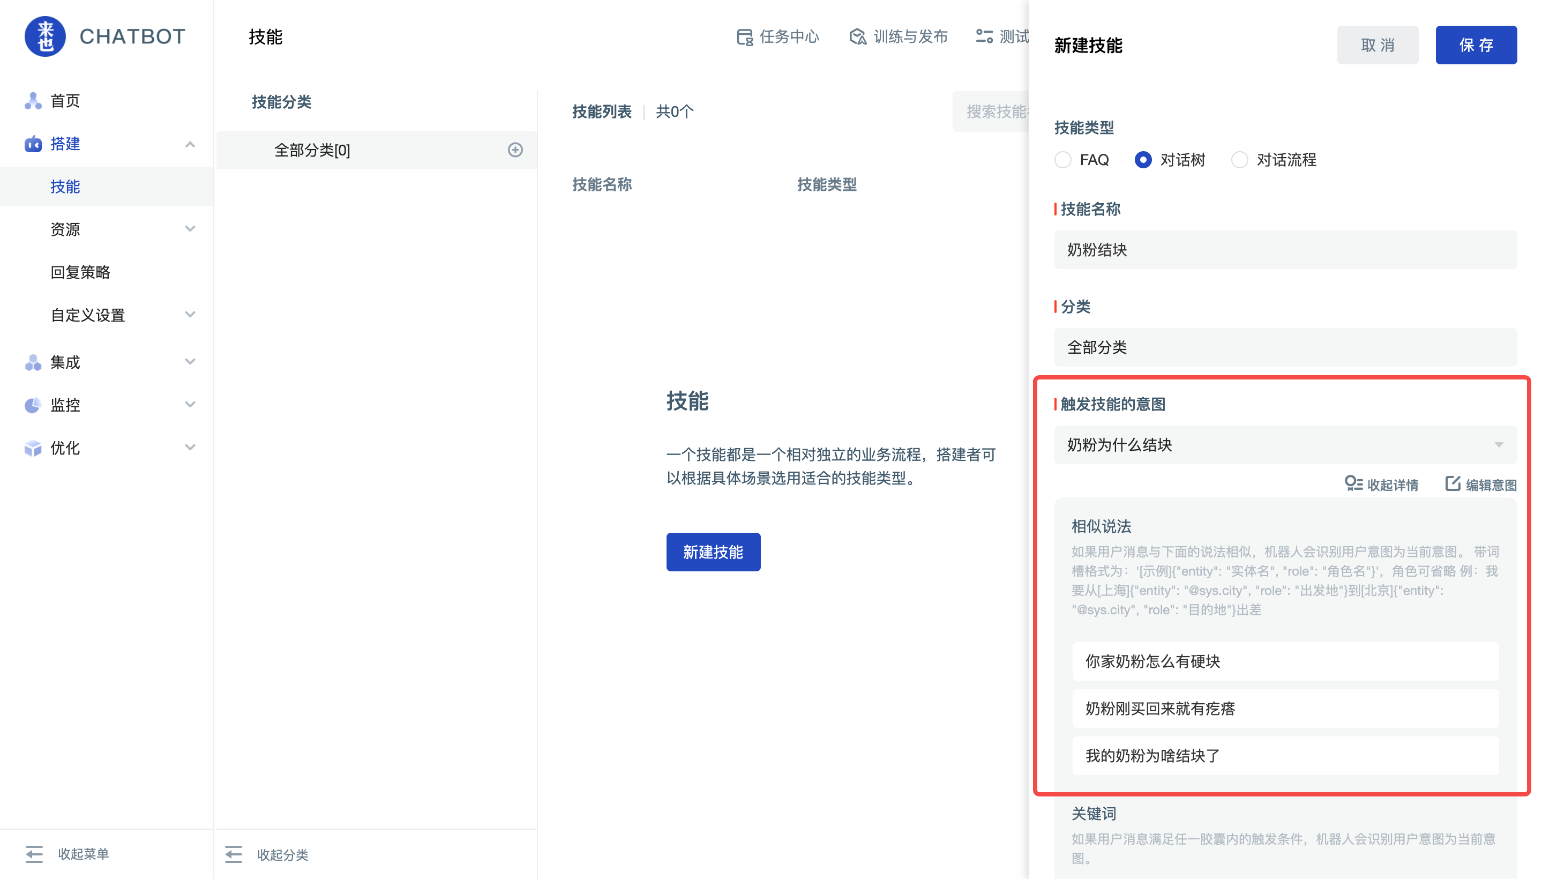
Task: Click the 监控 pie chart icon
Action: 33,405
